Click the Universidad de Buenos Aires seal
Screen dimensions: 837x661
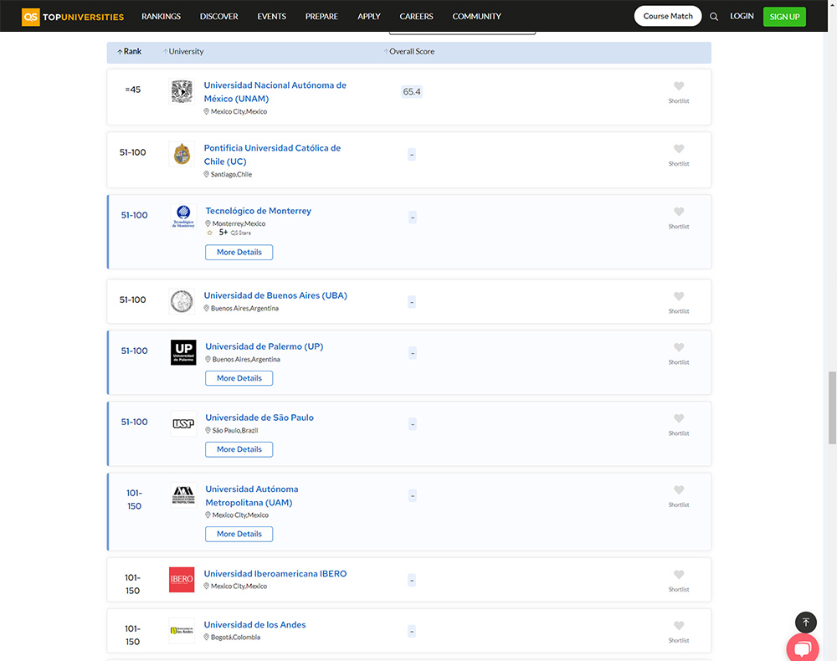pyautogui.click(x=182, y=301)
